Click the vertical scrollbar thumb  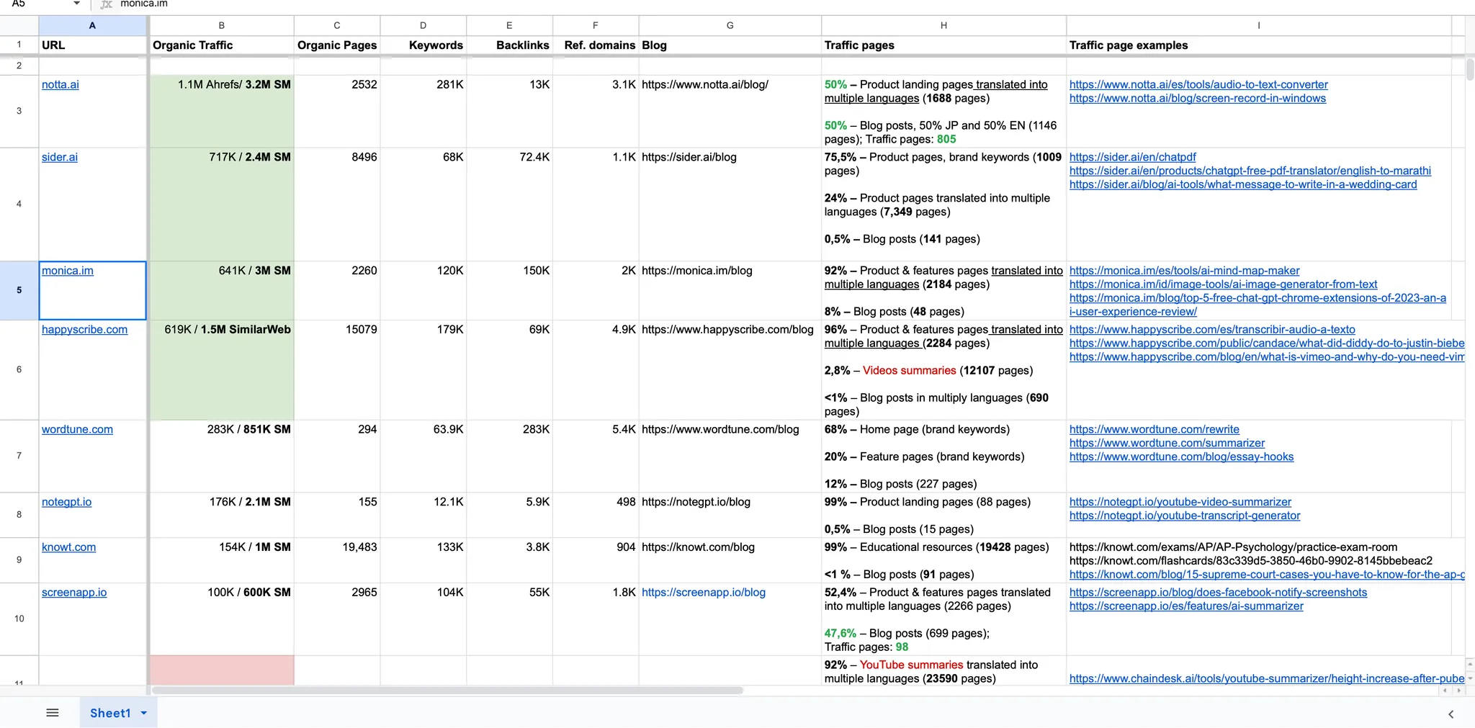(x=1470, y=70)
